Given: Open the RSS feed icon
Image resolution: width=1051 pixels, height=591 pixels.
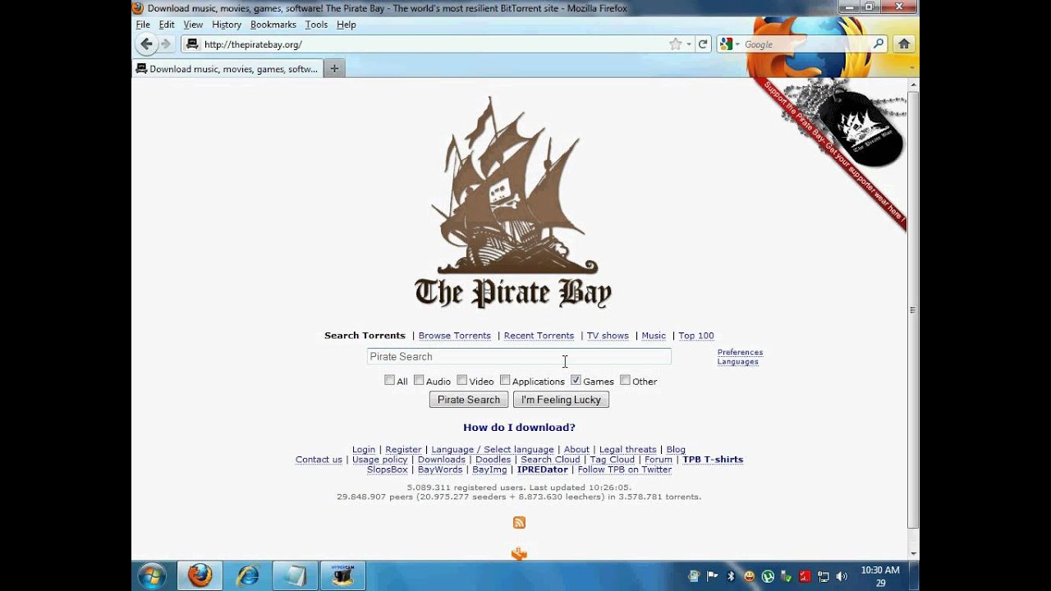Looking at the screenshot, I should (519, 523).
